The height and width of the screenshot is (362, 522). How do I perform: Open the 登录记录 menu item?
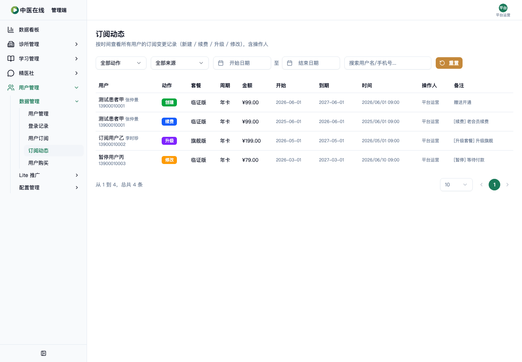(54, 126)
